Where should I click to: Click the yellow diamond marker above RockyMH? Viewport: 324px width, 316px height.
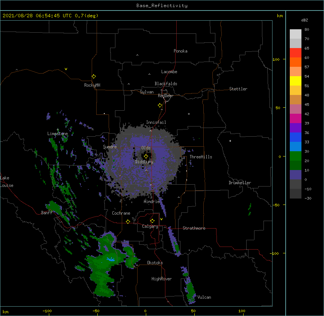[94, 77]
